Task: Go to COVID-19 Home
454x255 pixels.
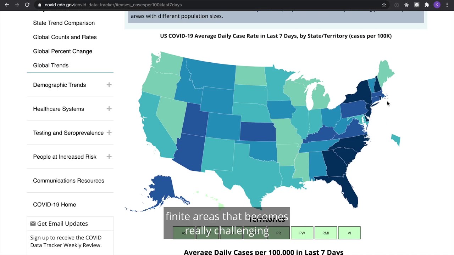Action: point(54,205)
